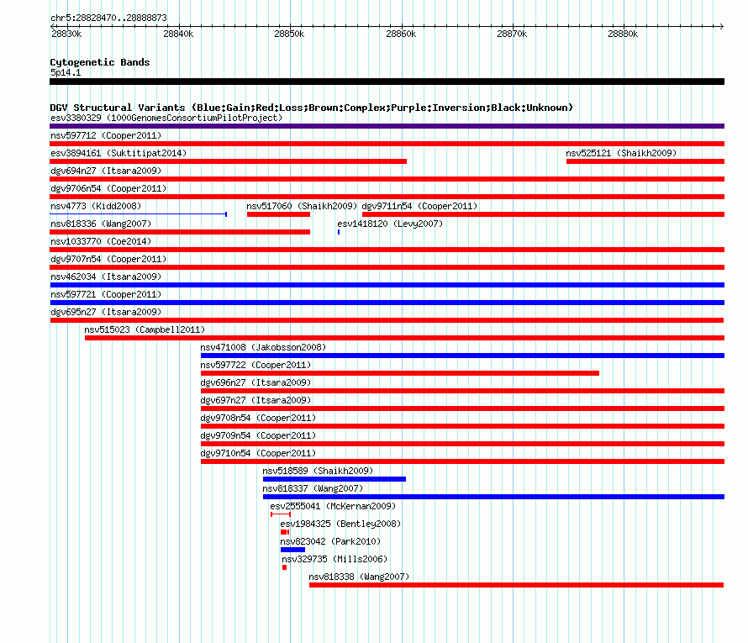Open nsv597721 (Cooper2011) gain variant
This screenshot has width=748, height=643.
coord(106,294)
